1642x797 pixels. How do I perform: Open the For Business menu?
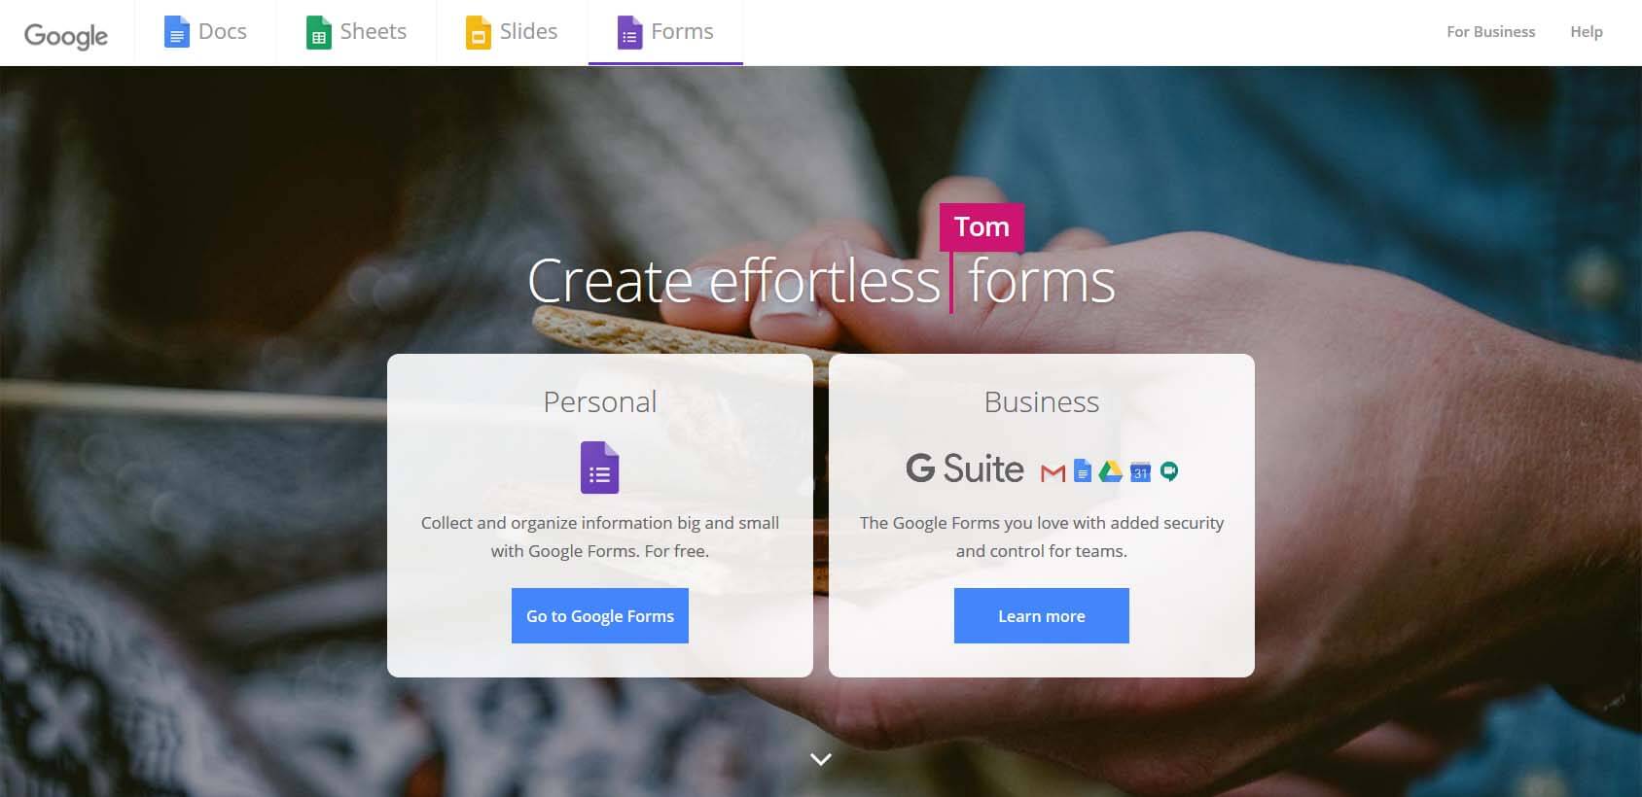pos(1490,31)
